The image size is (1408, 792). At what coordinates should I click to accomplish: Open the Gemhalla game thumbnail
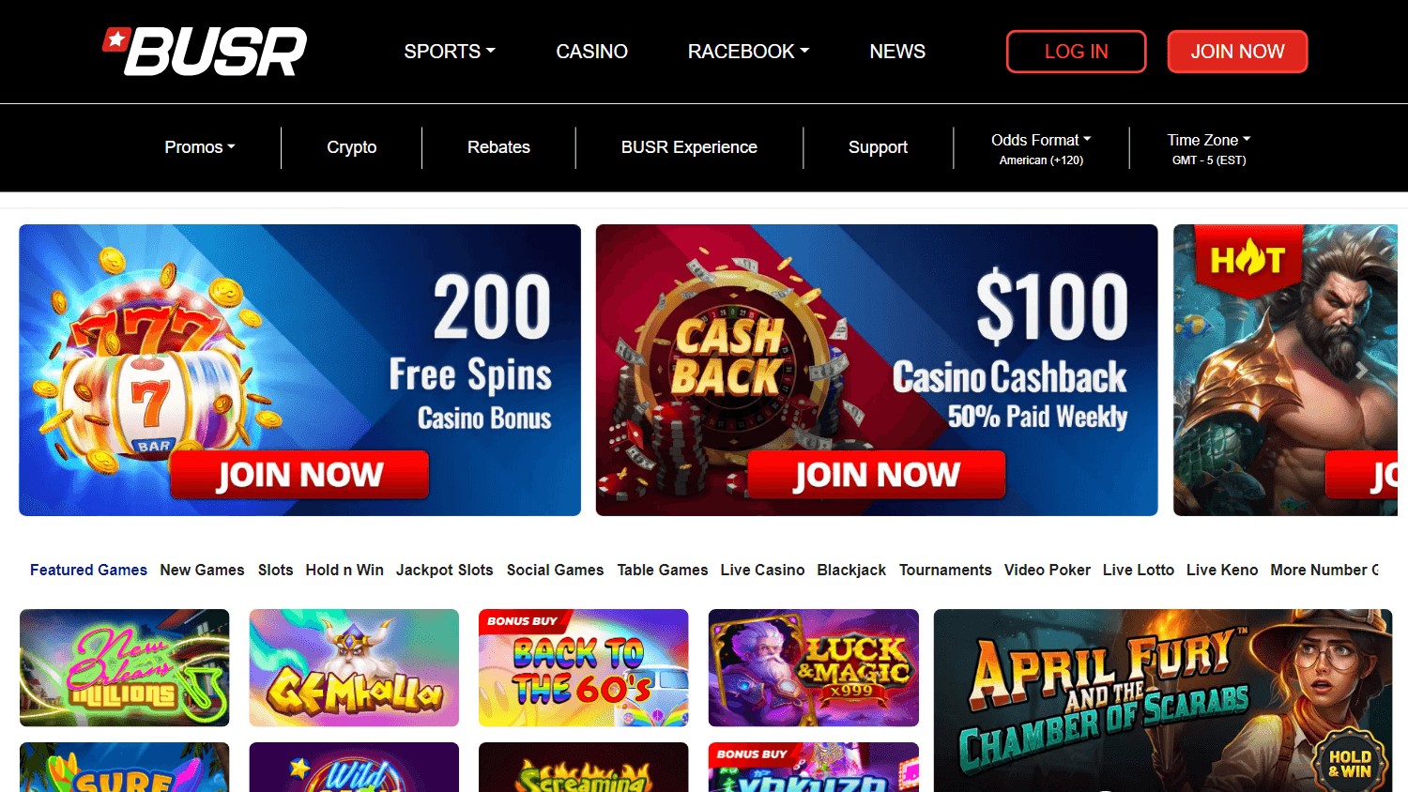coord(354,667)
